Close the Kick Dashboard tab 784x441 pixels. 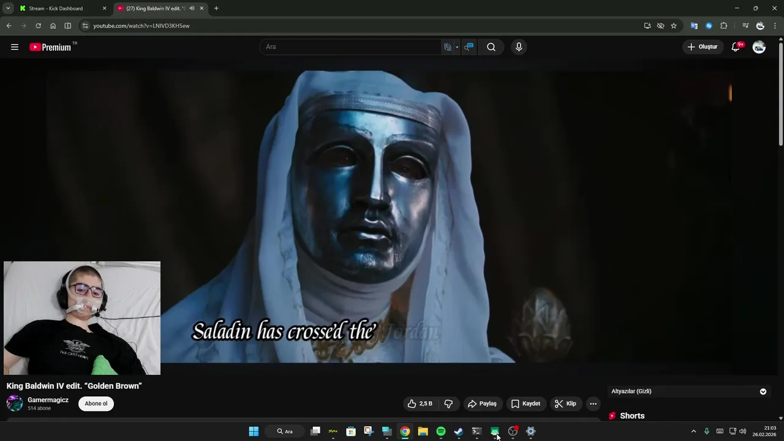pyautogui.click(x=104, y=9)
